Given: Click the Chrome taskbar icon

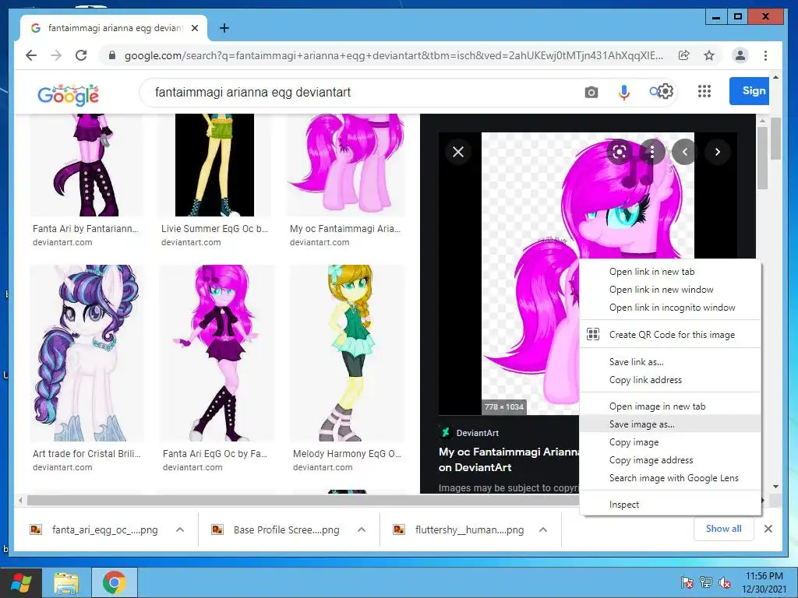Looking at the screenshot, I should click(x=114, y=582).
